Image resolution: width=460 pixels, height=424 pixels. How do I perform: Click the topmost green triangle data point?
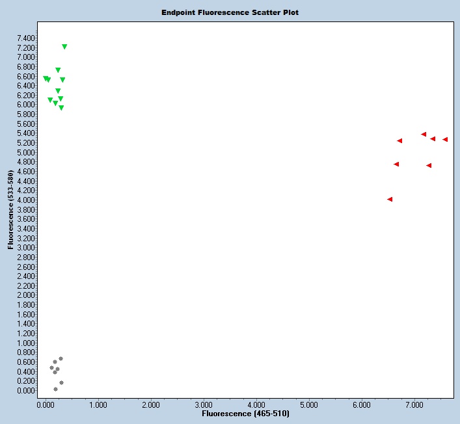point(64,47)
